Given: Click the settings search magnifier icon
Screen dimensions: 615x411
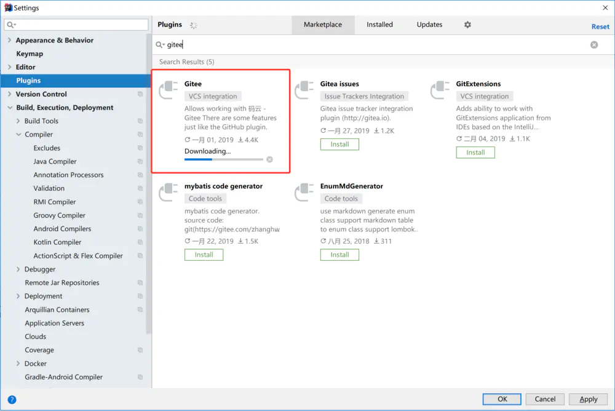Looking at the screenshot, I should 11,25.
